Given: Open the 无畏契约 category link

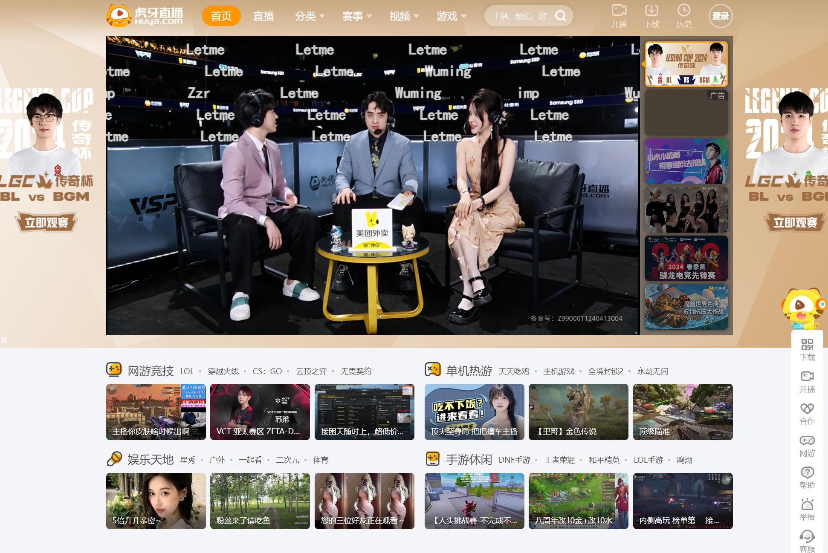Looking at the screenshot, I should 356,372.
